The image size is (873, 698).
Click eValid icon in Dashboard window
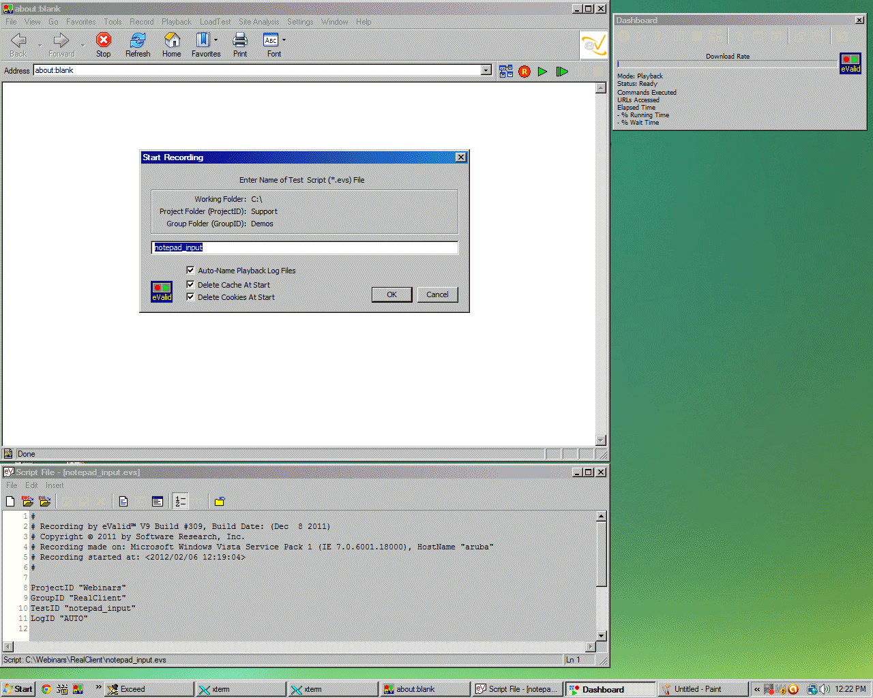pyautogui.click(x=850, y=63)
